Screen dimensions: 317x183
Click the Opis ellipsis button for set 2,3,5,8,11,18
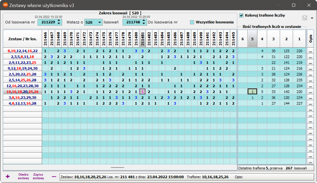[310, 57]
